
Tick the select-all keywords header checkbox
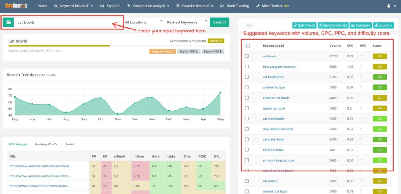[248, 46]
